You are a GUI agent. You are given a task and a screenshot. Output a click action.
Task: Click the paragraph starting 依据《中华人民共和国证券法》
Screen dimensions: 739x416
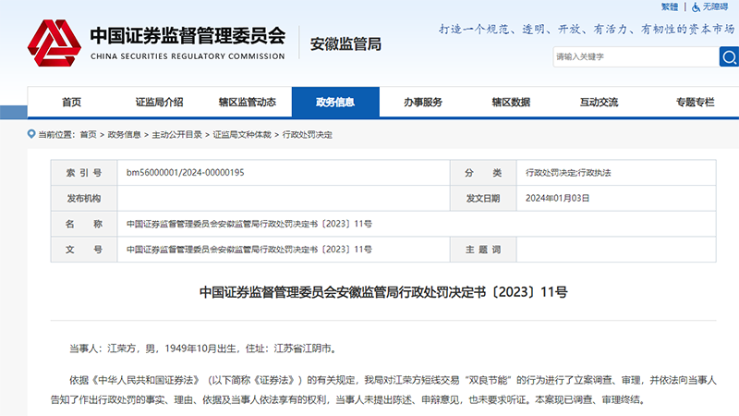click(383, 389)
